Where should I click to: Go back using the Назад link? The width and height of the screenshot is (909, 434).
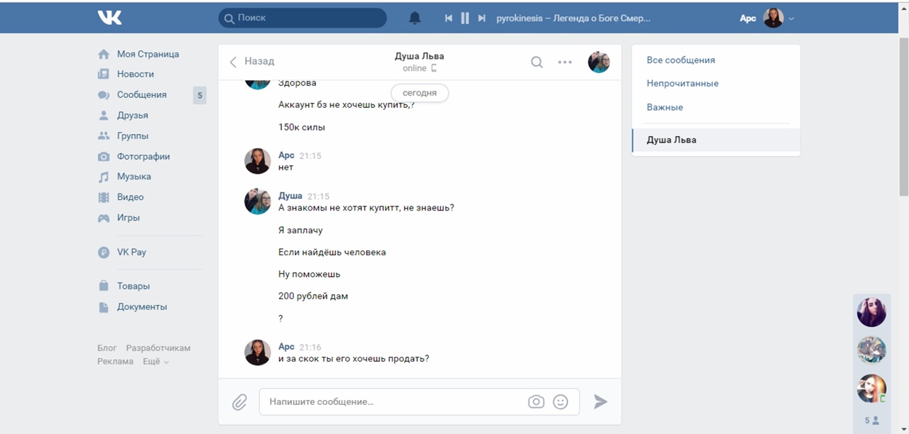[252, 62]
